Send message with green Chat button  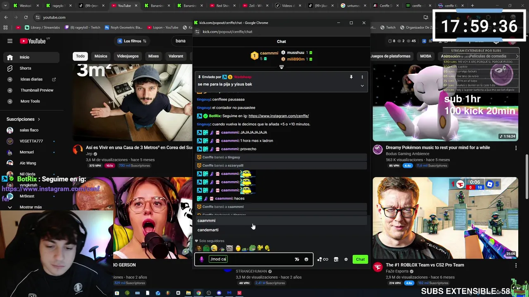[360, 259]
